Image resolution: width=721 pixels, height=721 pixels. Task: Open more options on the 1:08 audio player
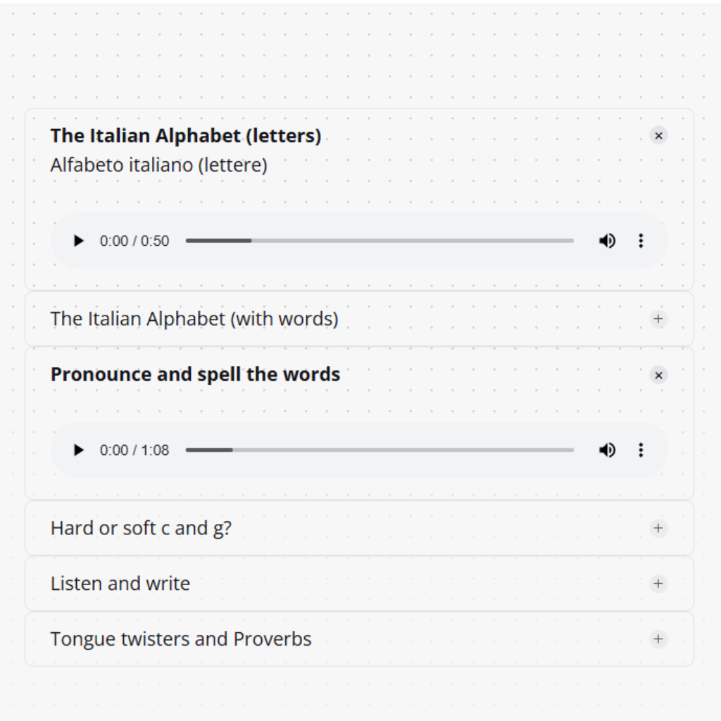pos(641,450)
